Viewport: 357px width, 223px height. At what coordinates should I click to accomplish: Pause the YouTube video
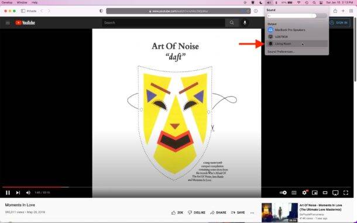pyautogui.click(x=8, y=193)
